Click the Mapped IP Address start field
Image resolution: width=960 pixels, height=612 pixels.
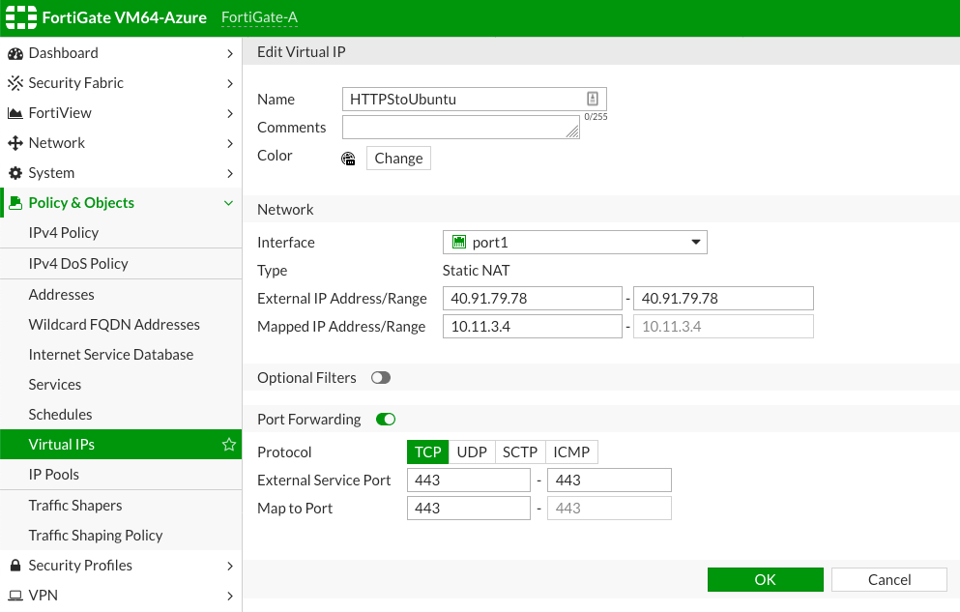[x=533, y=326]
